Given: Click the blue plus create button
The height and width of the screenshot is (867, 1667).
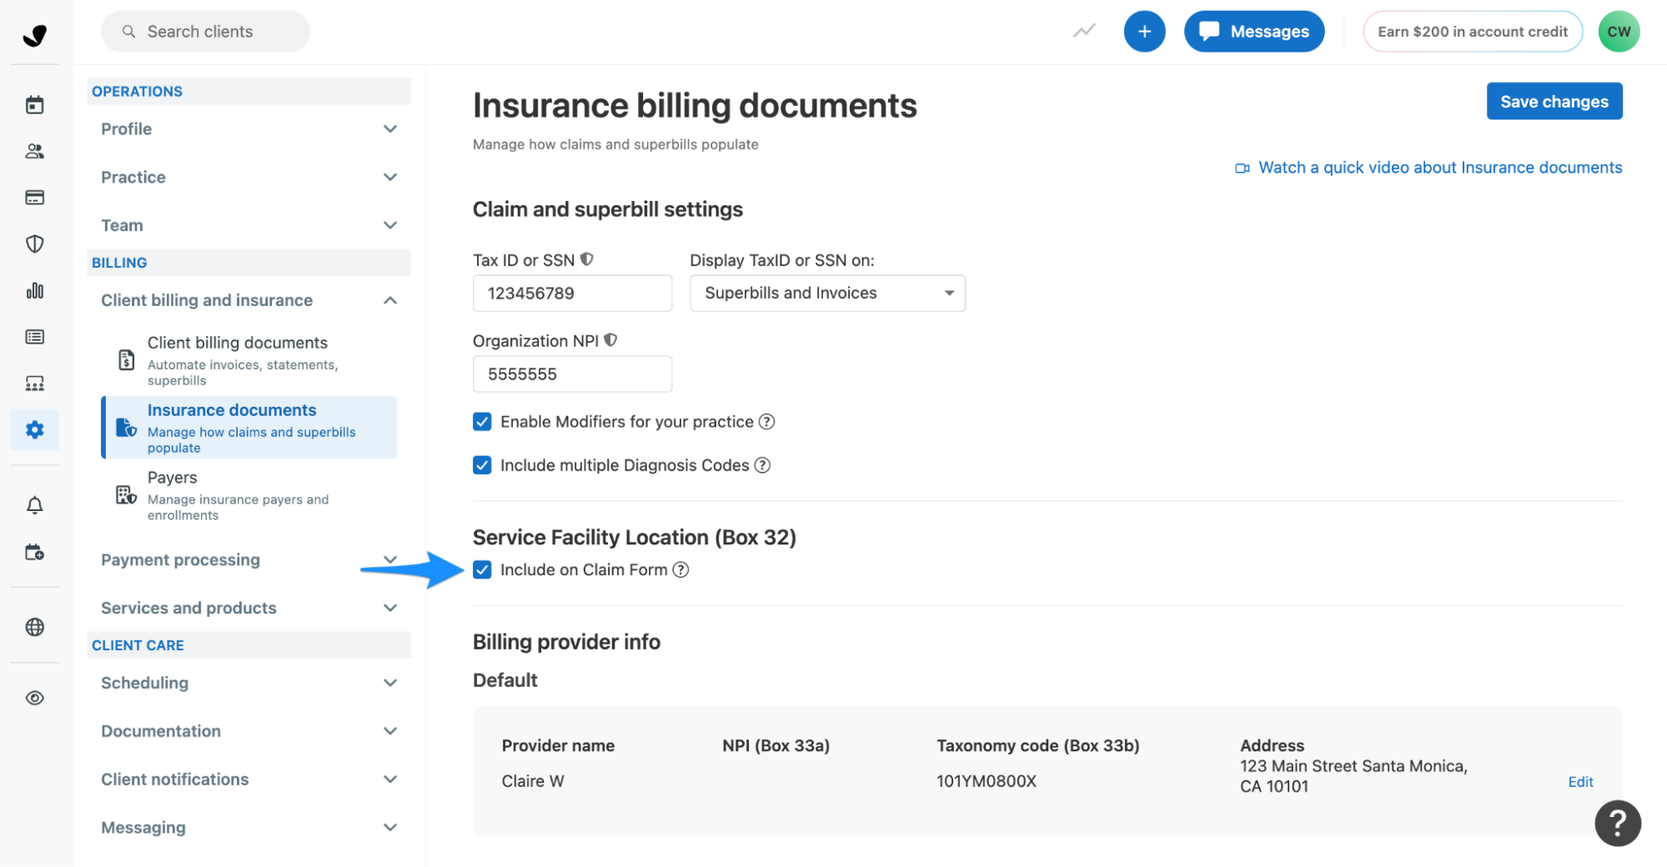Looking at the screenshot, I should pos(1144,32).
